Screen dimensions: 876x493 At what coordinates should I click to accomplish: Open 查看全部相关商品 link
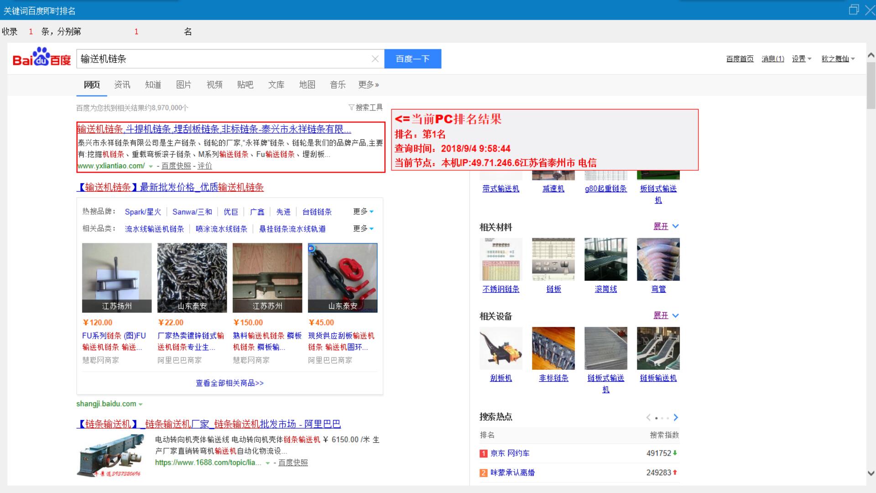pyautogui.click(x=229, y=383)
